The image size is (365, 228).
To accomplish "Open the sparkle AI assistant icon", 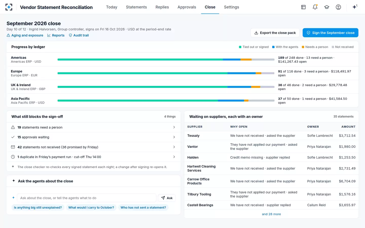I will pos(355,7).
